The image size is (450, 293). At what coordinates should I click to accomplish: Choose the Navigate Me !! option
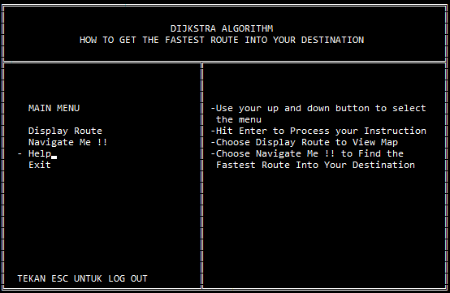click(x=67, y=142)
